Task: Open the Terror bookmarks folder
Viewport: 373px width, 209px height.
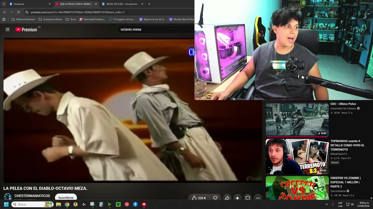Action: [71, 19]
